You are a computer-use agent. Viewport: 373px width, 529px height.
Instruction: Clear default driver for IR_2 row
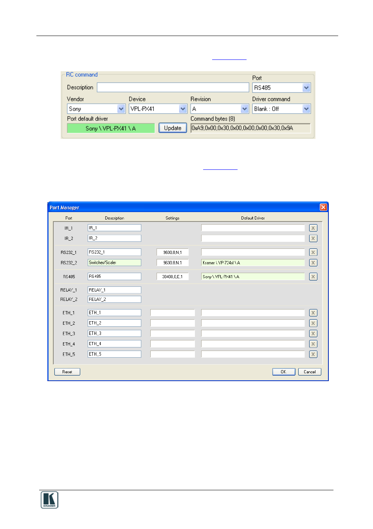(x=313, y=238)
